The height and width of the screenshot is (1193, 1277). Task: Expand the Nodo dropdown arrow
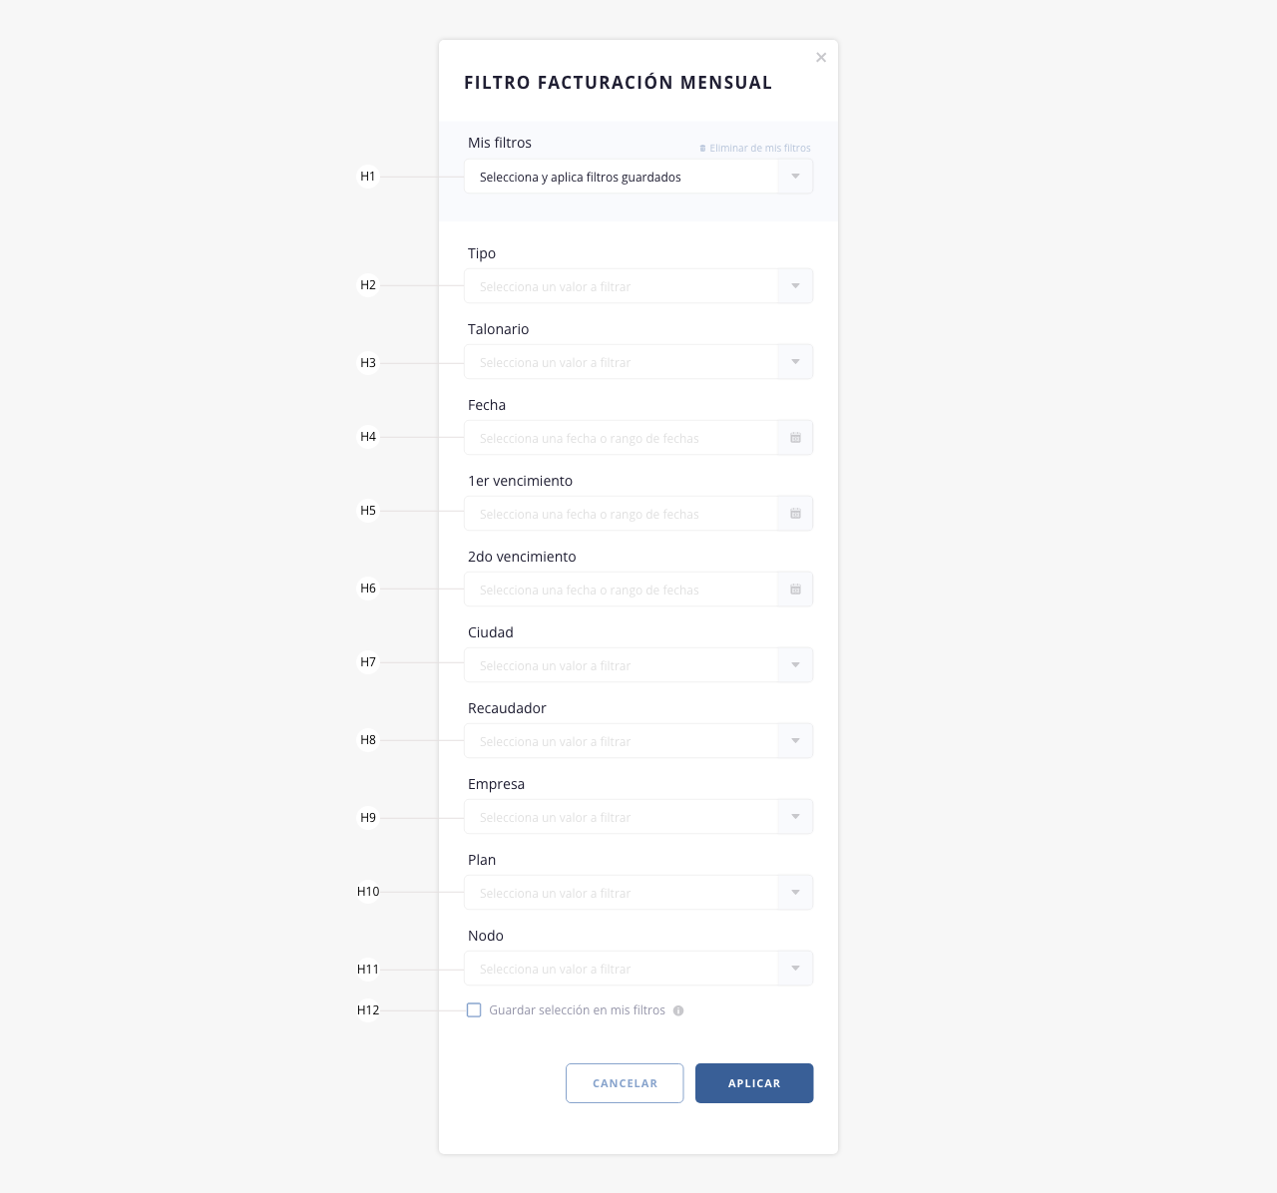coord(795,969)
